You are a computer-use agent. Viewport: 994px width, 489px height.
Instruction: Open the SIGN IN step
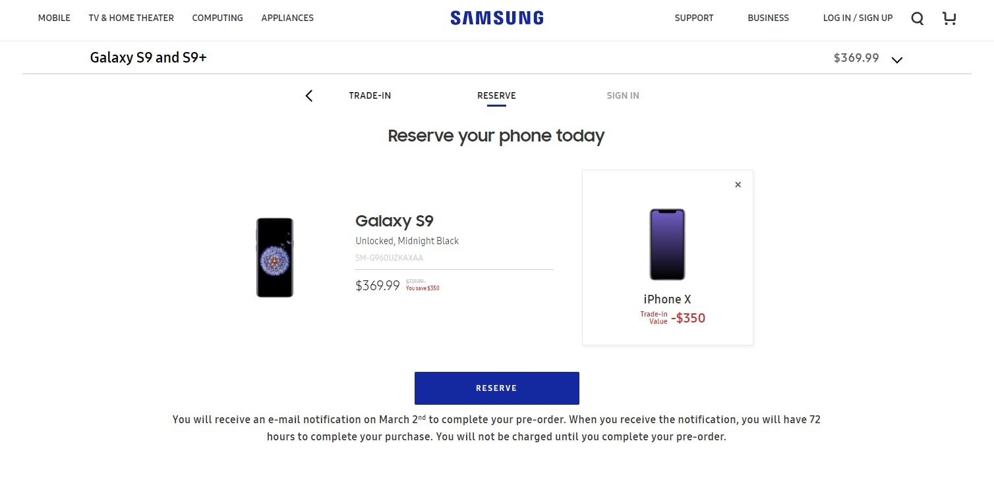pos(622,95)
